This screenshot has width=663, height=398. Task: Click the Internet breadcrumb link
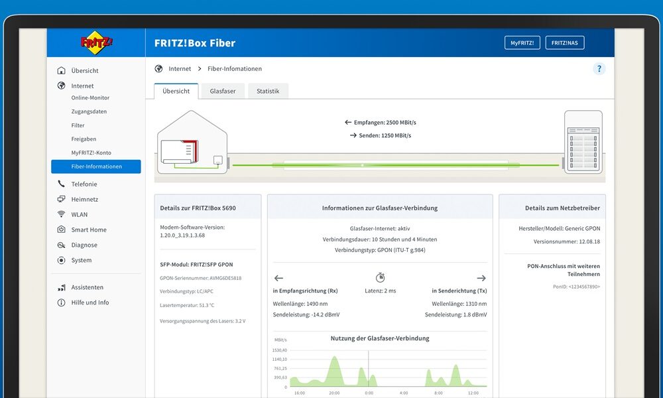[x=180, y=69]
